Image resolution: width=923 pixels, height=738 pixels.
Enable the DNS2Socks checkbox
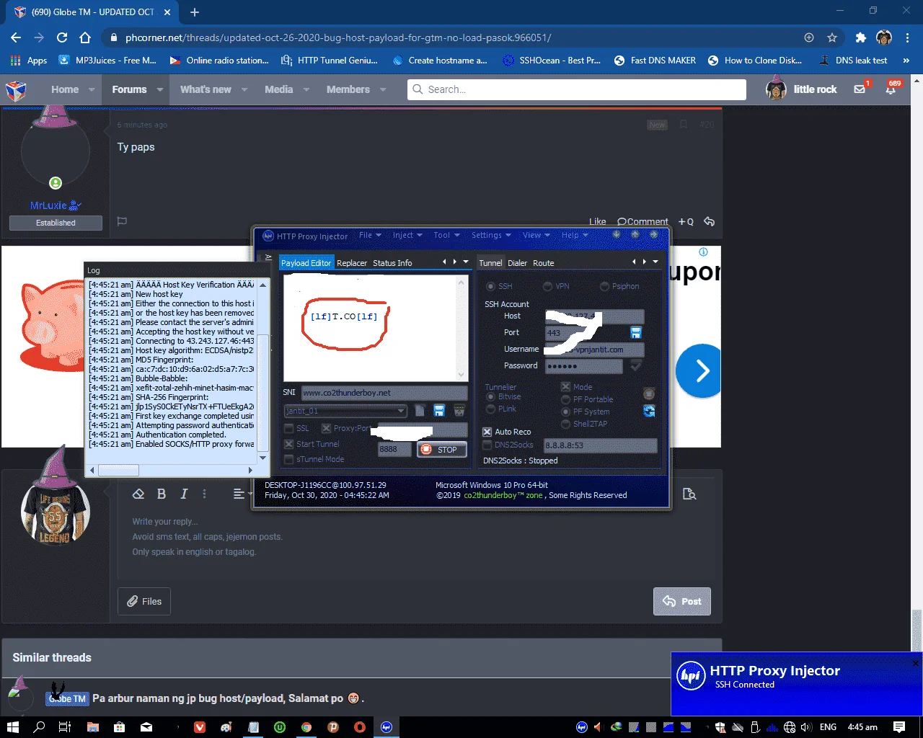pyautogui.click(x=487, y=445)
